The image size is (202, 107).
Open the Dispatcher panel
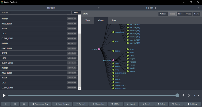click(98, 104)
